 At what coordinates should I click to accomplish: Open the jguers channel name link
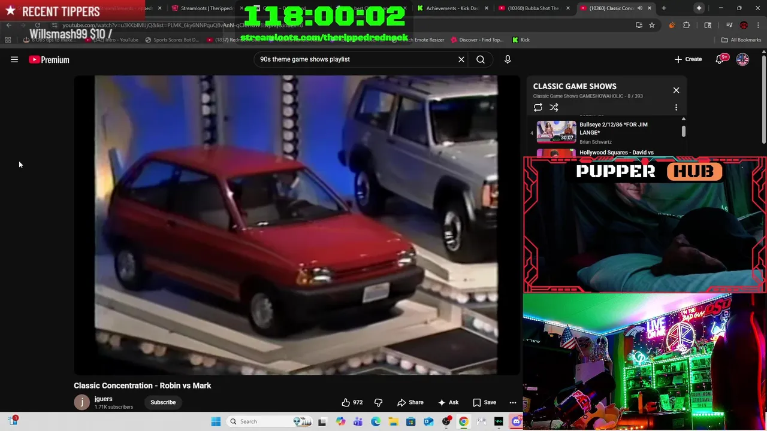click(x=103, y=399)
